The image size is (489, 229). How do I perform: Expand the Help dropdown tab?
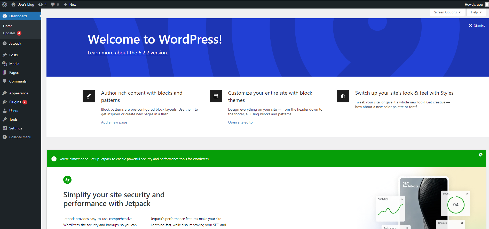click(476, 12)
